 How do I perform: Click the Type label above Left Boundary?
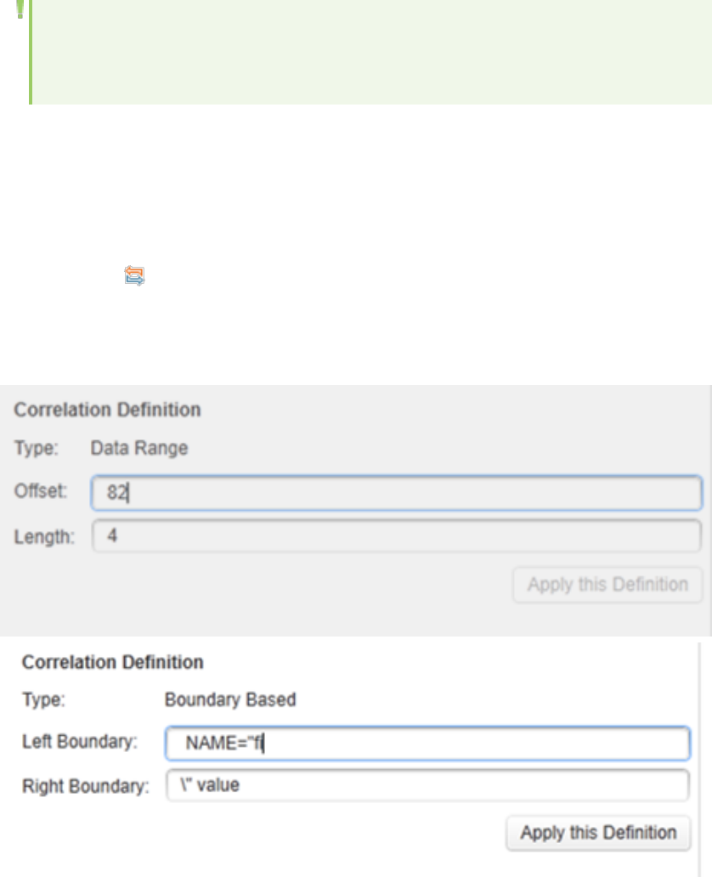click(39, 700)
